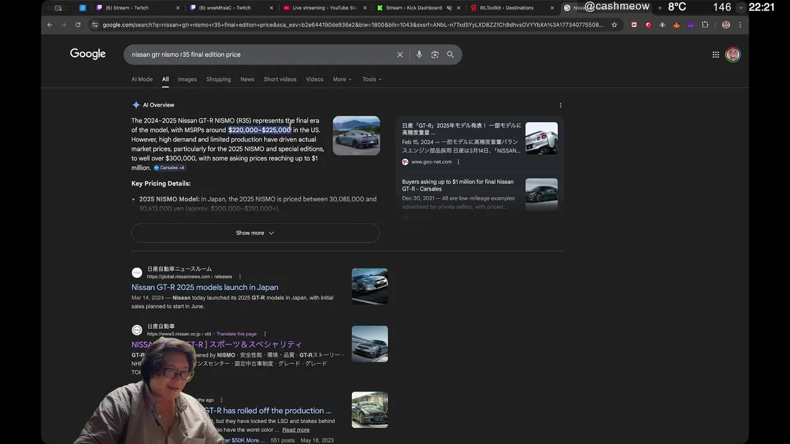
Task: Click the first red extension icon in toolbar
Action: point(634,25)
